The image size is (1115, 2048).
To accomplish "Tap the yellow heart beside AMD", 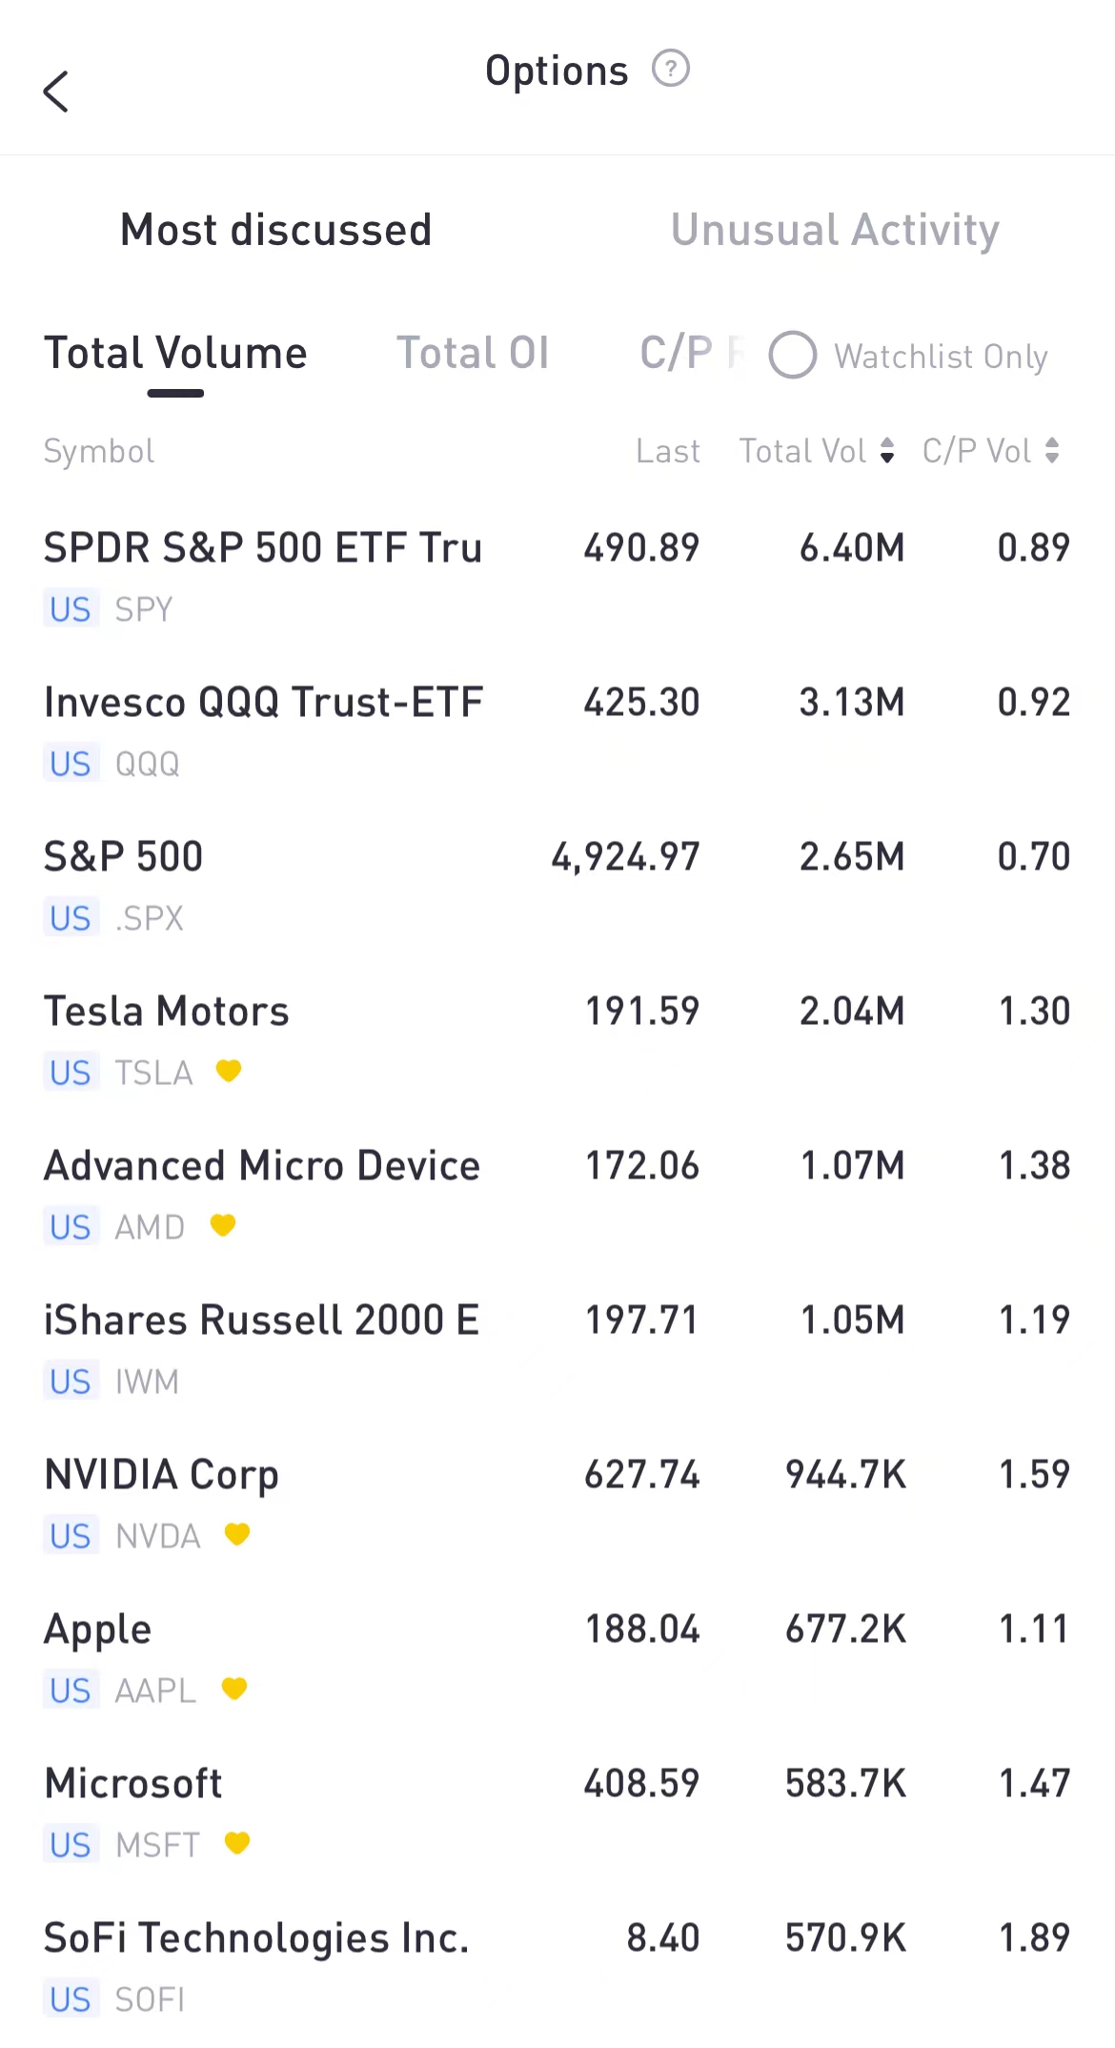I will click(x=223, y=1225).
